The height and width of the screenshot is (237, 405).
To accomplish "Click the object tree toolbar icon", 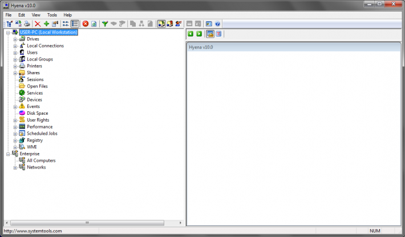I will (10, 24).
